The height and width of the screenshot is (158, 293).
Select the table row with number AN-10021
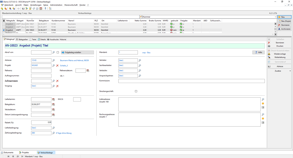click(112, 24)
